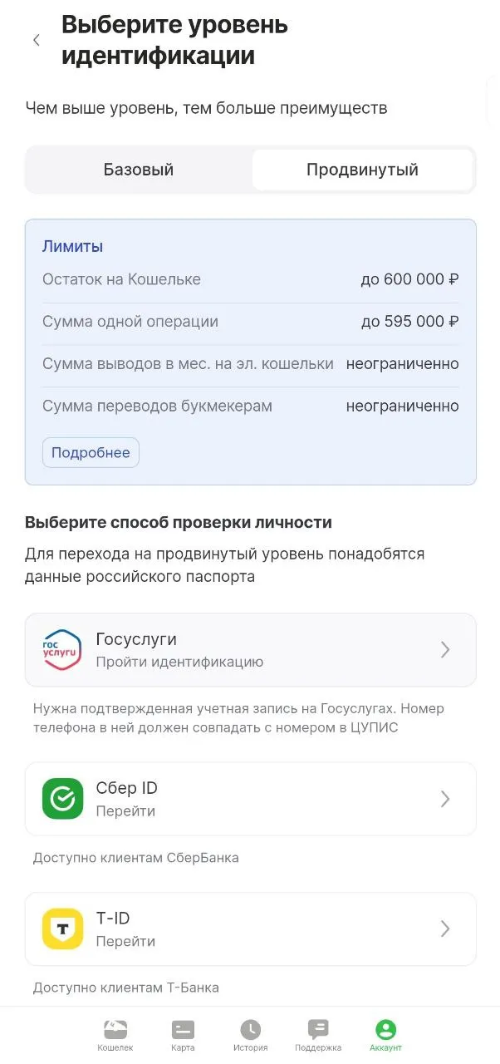Expand the Сбер ID chevron arrow
Image resolution: width=500 pixels, height=1064 pixels.
(x=445, y=799)
